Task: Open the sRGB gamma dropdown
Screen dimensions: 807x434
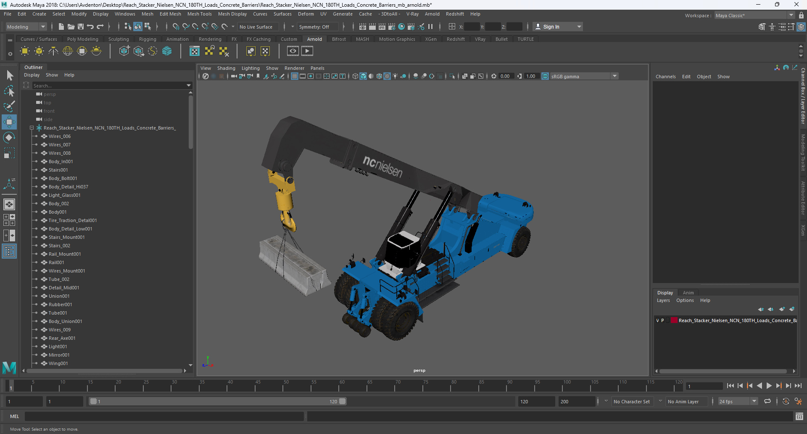Action: pyautogui.click(x=584, y=76)
